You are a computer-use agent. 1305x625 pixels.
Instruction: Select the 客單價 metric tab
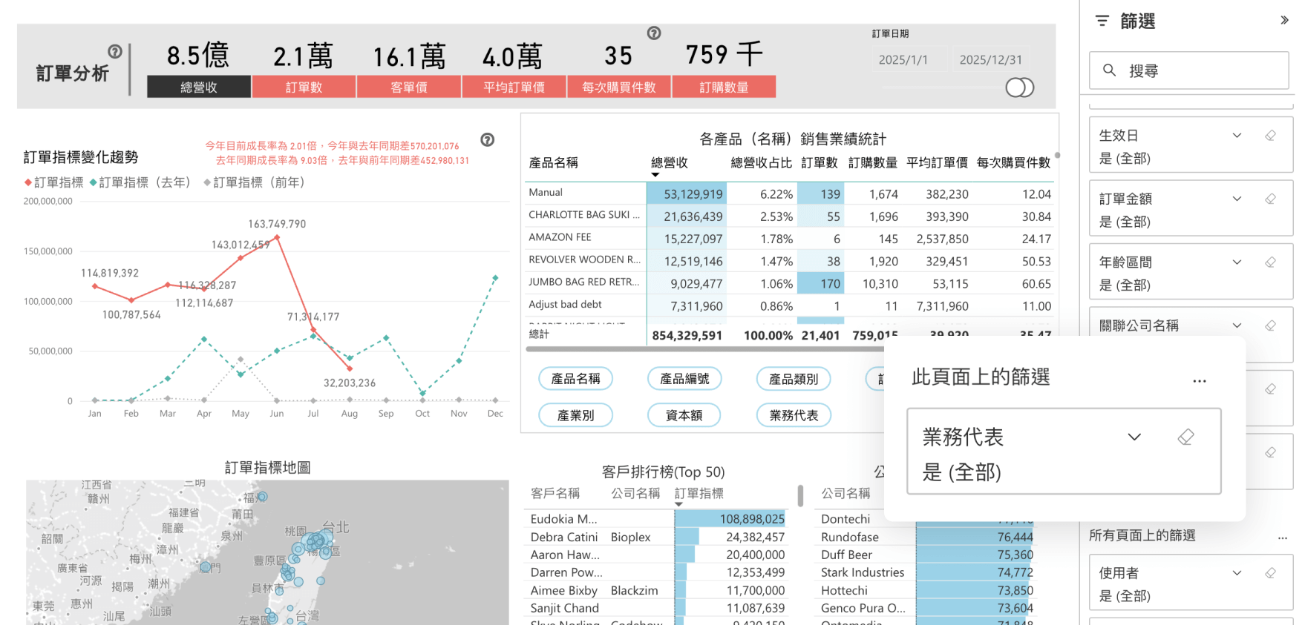(408, 87)
